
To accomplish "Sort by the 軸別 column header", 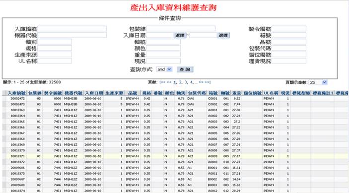I will pyautogui.click(x=181, y=93).
